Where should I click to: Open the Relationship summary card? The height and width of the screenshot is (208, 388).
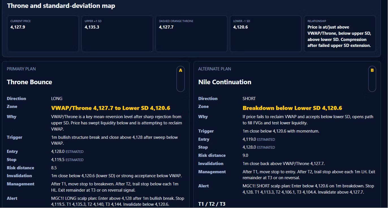(x=340, y=34)
